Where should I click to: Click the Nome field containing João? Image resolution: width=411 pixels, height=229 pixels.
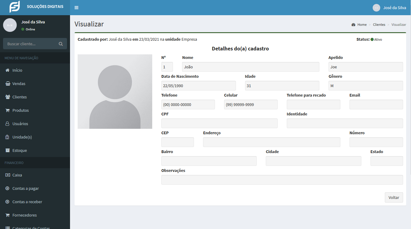(x=251, y=67)
